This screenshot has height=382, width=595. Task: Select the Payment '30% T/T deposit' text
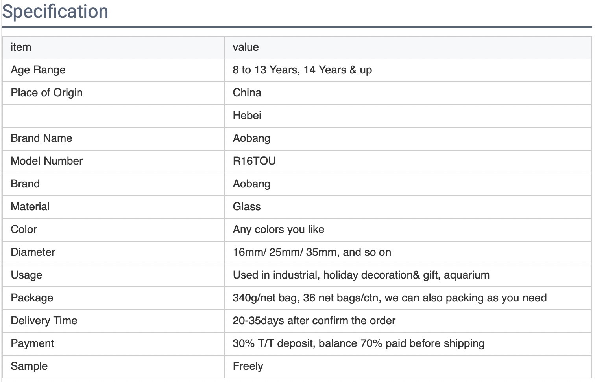273,343
